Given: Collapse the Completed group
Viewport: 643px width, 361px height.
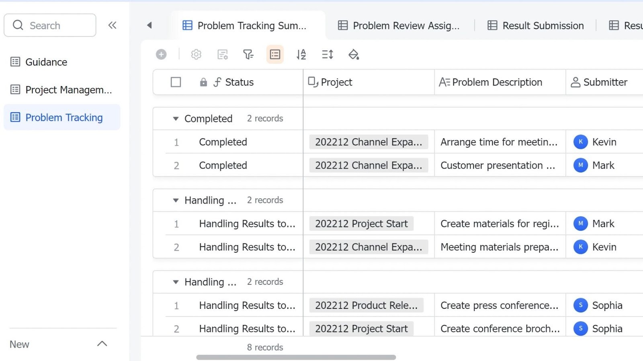Looking at the screenshot, I should point(176,118).
